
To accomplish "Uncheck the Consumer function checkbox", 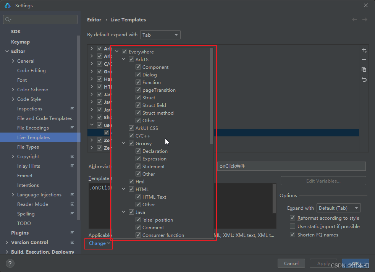I will pyautogui.click(x=138, y=235).
